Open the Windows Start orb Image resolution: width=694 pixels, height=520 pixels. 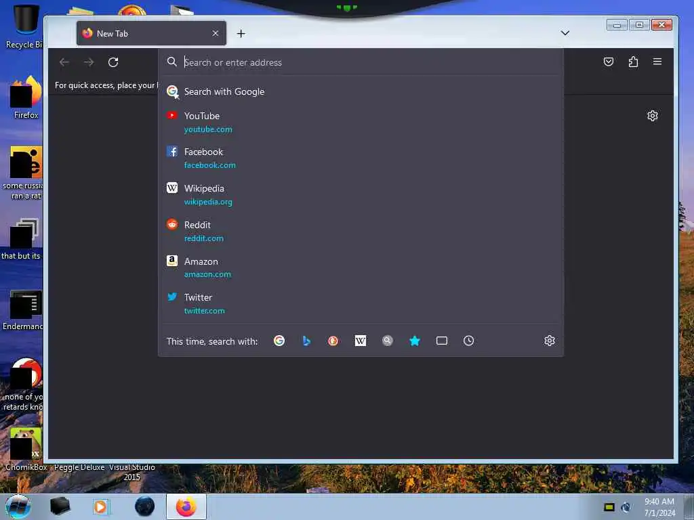click(18, 506)
